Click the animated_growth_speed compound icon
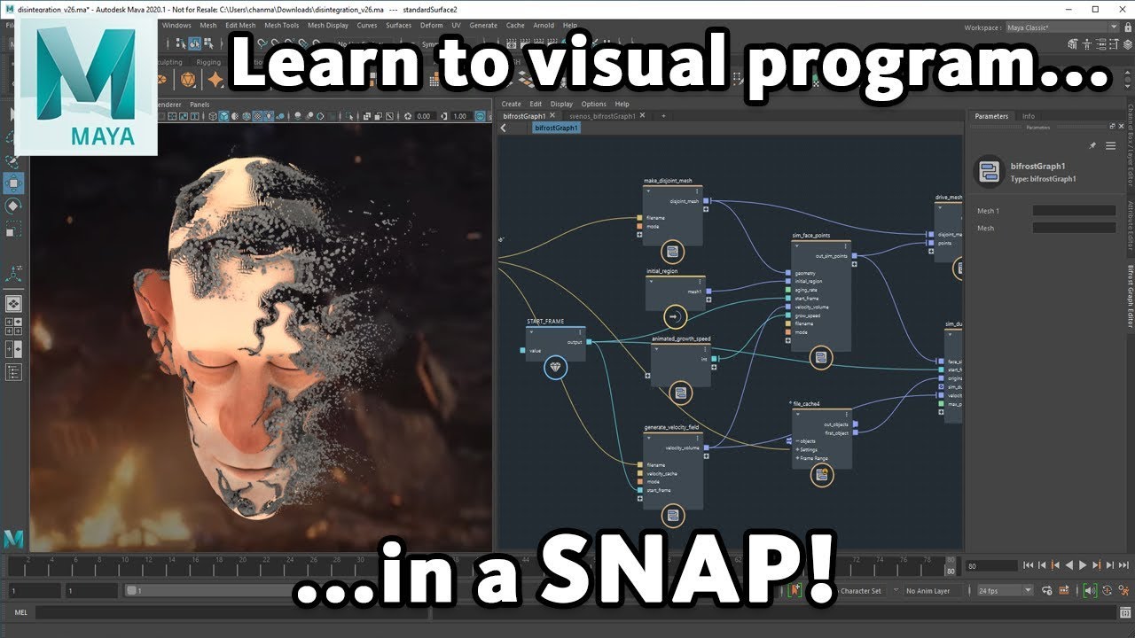This screenshot has height=638, width=1135. click(680, 393)
